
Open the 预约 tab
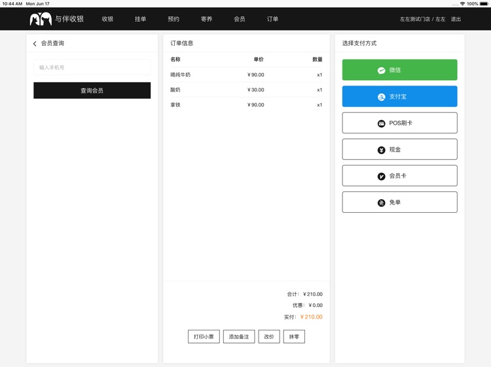(173, 19)
